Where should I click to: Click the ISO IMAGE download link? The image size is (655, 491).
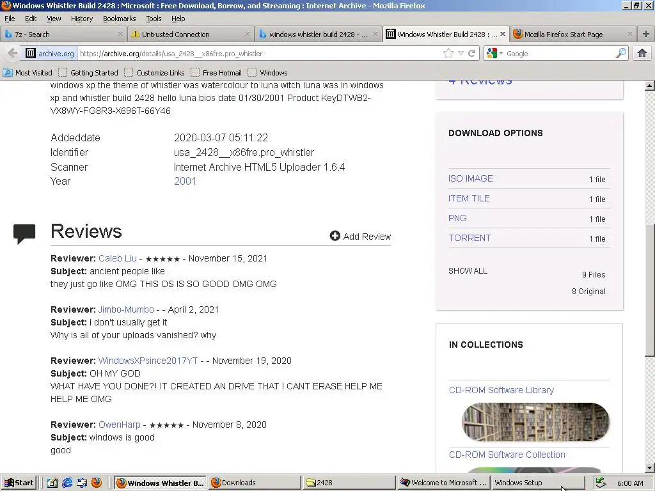(470, 178)
